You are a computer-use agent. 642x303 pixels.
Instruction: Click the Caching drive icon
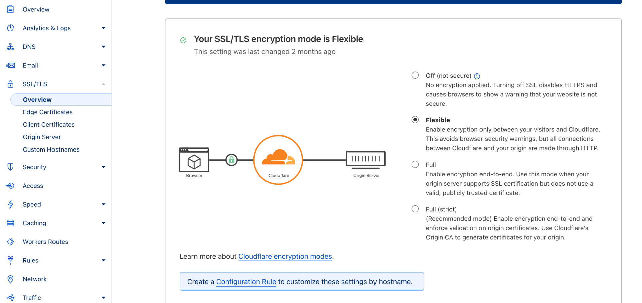[10, 223]
